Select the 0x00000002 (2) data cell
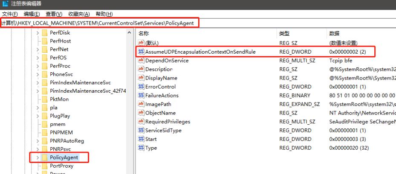This screenshot has height=174, width=396. click(348, 52)
